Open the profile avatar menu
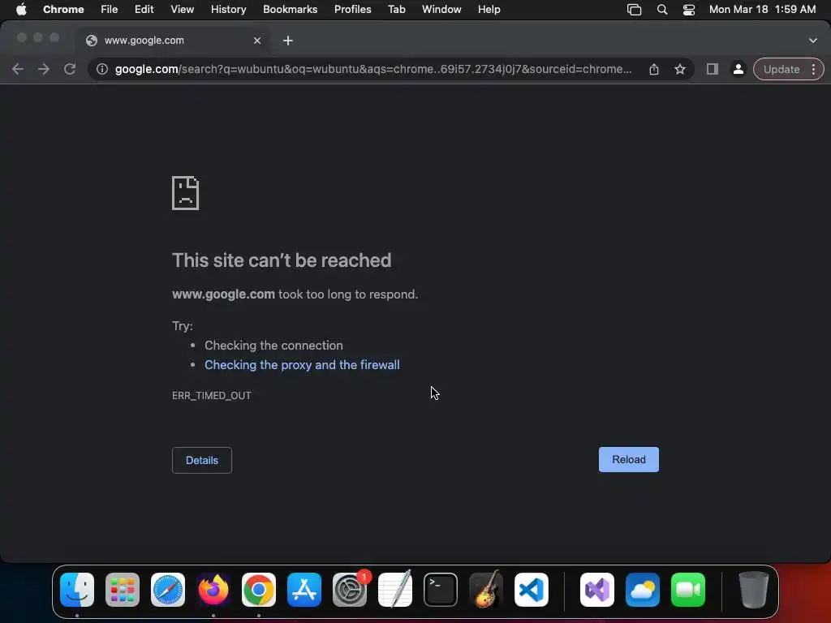Viewport: 831px width, 623px height. (x=738, y=70)
